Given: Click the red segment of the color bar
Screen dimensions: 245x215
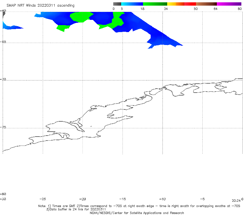Looking at the screenshot, I should (190, 4).
